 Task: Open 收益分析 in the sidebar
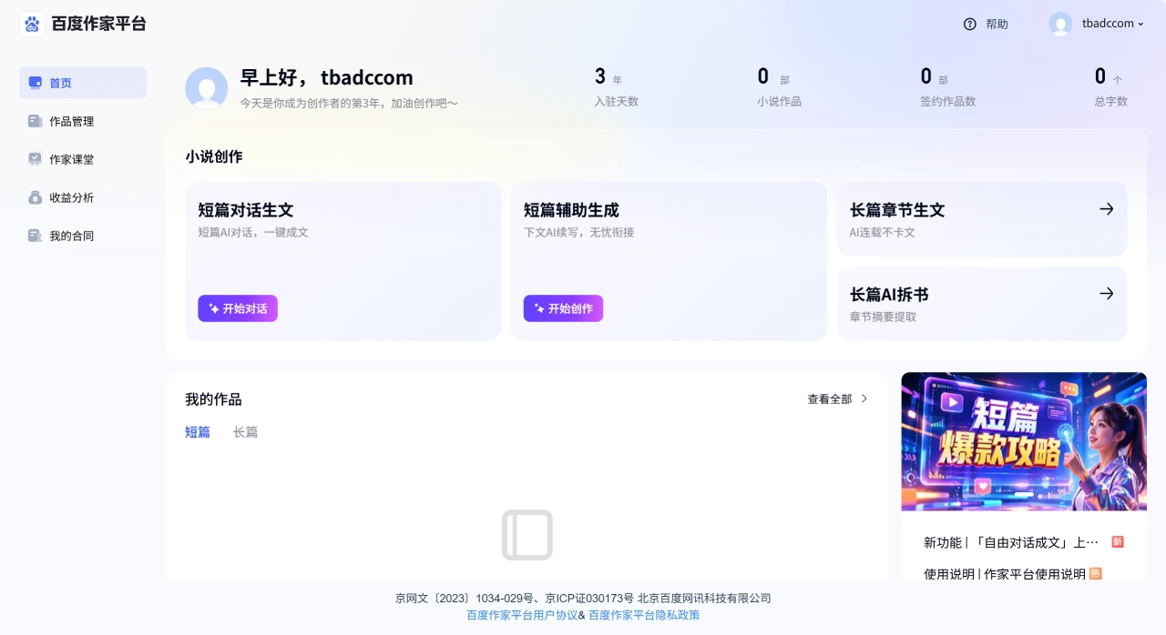[83, 197]
